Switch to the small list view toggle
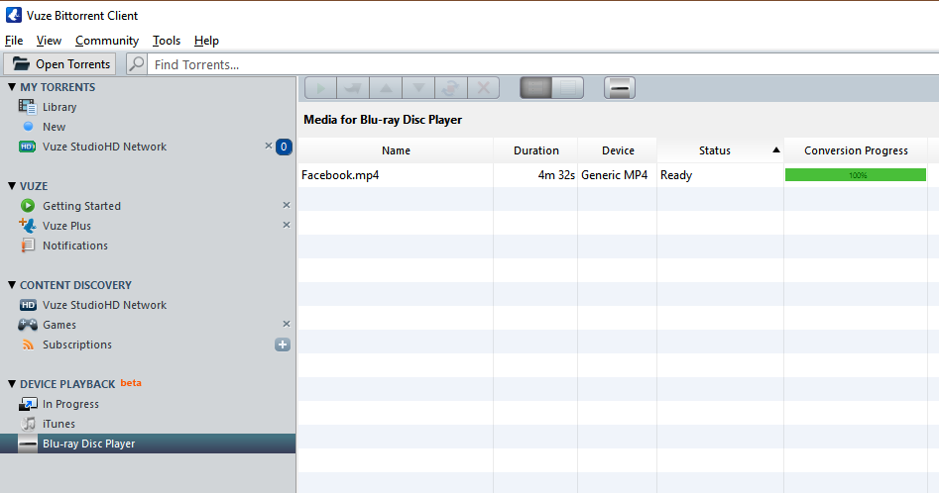 [568, 88]
